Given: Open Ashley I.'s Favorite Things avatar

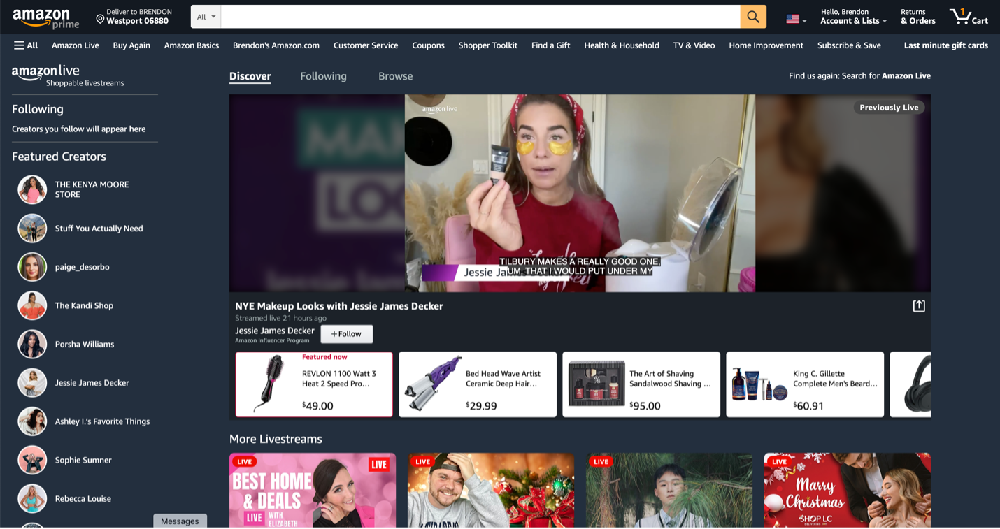Looking at the screenshot, I should pyautogui.click(x=32, y=421).
